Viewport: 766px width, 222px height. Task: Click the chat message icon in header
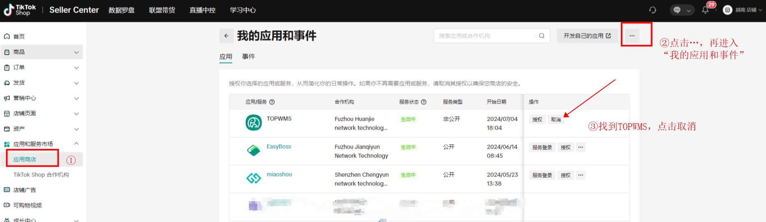pos(677,10)
